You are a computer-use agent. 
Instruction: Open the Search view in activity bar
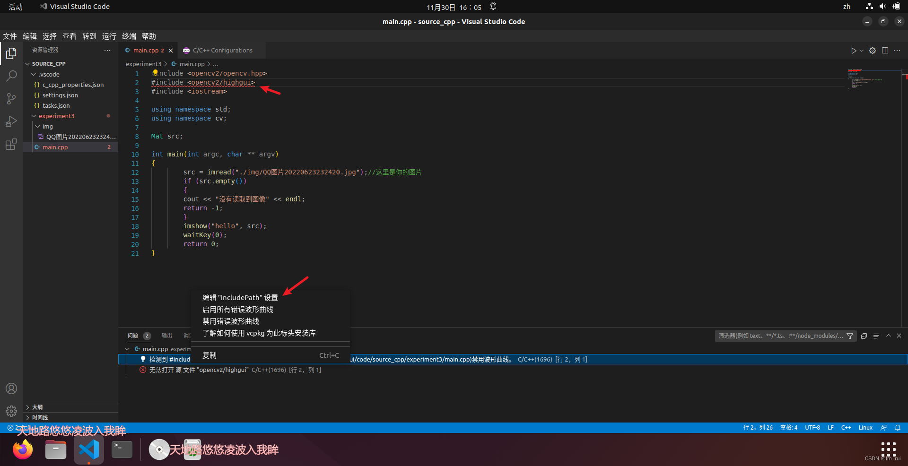point(11,76)
